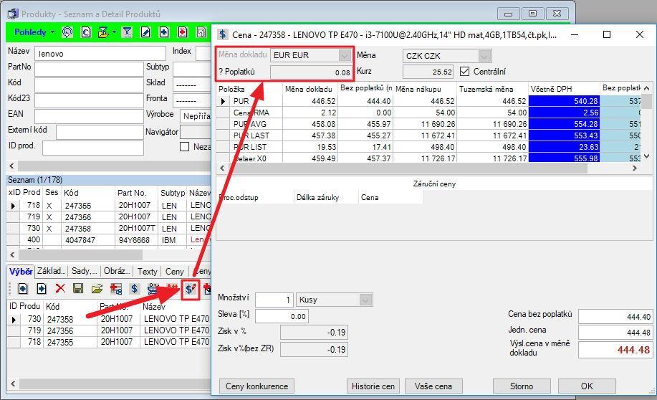
Task: Click the EAN input field
Action: click(x=89, y=116)
